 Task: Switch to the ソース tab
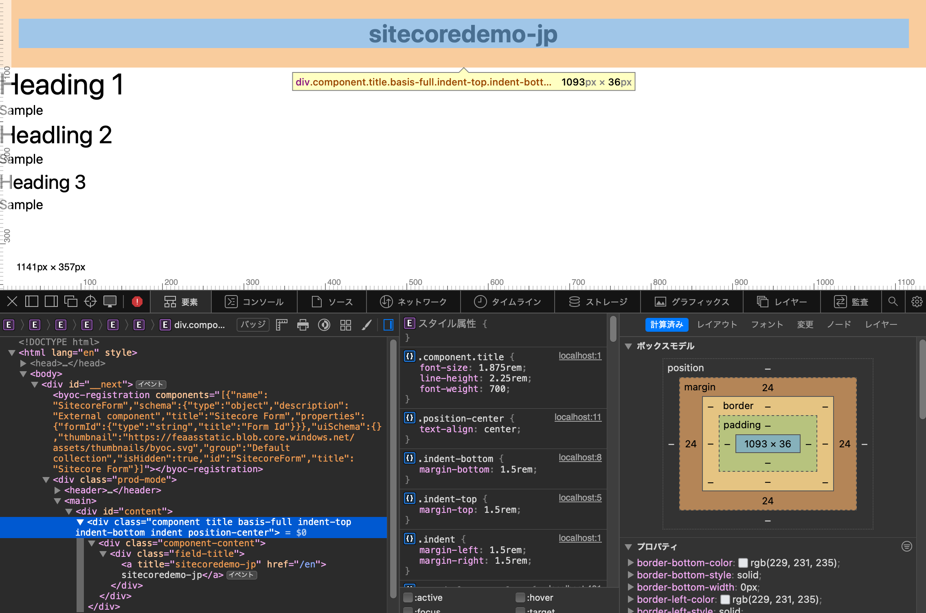[332, 302]
